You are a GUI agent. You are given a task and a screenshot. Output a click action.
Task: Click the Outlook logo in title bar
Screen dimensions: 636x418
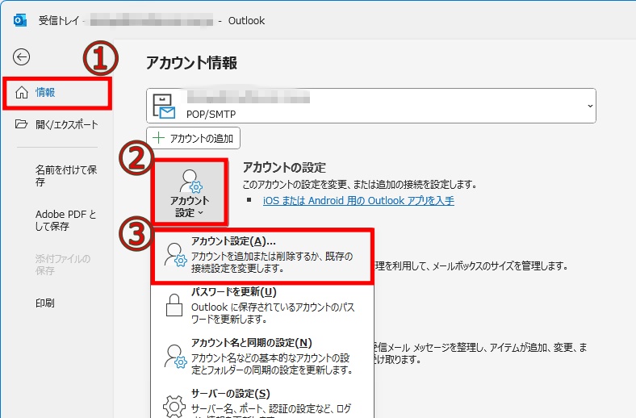(19, 19)
